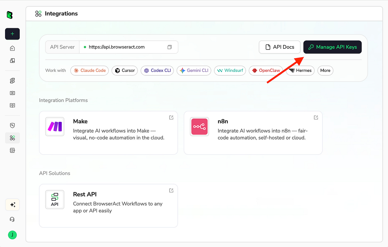The width and height of the screenshot is (388, 247).
Task: Open the green J user avatar
Action: point(12,235)
